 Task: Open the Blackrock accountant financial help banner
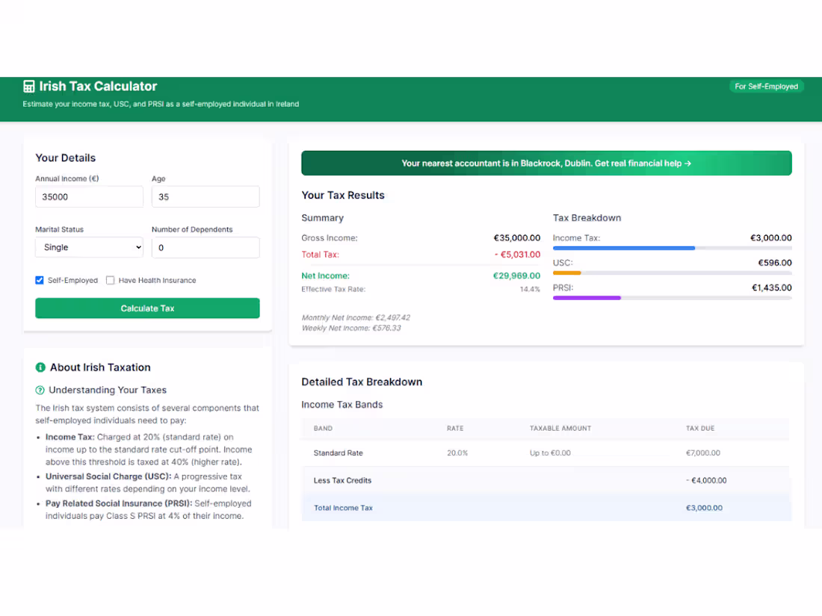pos(546,163)
